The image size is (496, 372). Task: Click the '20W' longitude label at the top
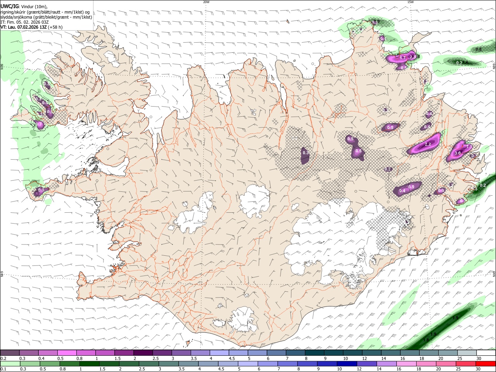[206, 2]
